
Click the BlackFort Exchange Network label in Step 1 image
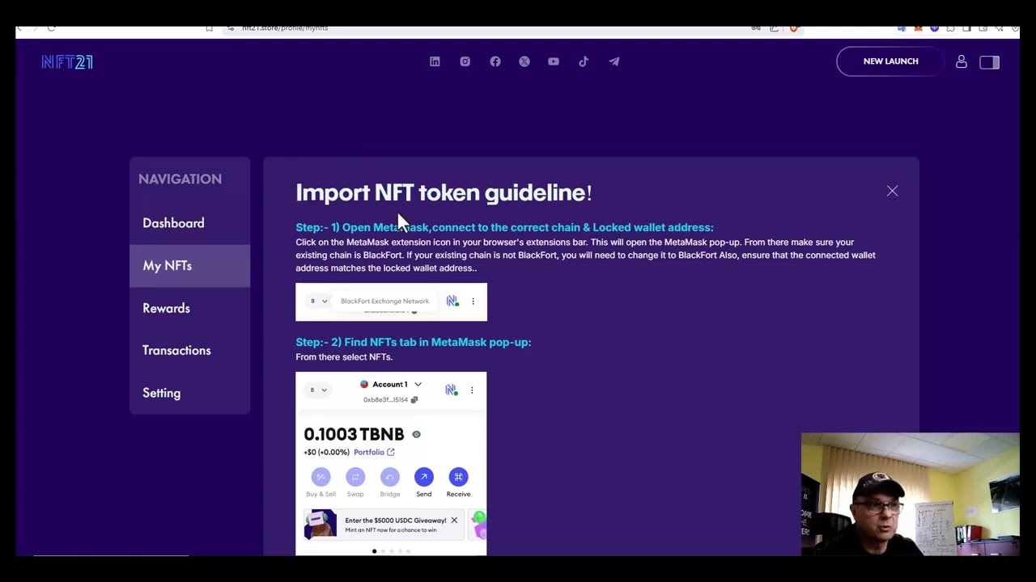point(384,301)
